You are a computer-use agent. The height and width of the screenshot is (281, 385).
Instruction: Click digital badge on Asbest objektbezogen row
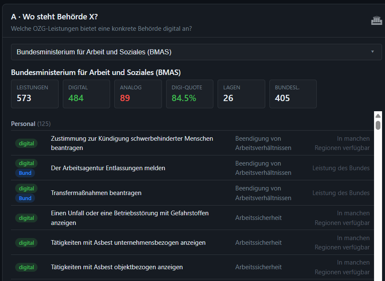tap(26, 267)
